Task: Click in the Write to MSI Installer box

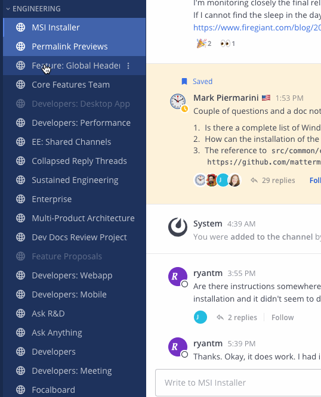Action: [238, 383]
